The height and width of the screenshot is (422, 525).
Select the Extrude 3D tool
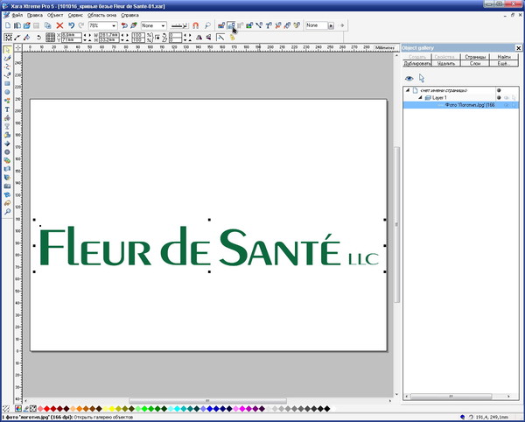[7, 178]
